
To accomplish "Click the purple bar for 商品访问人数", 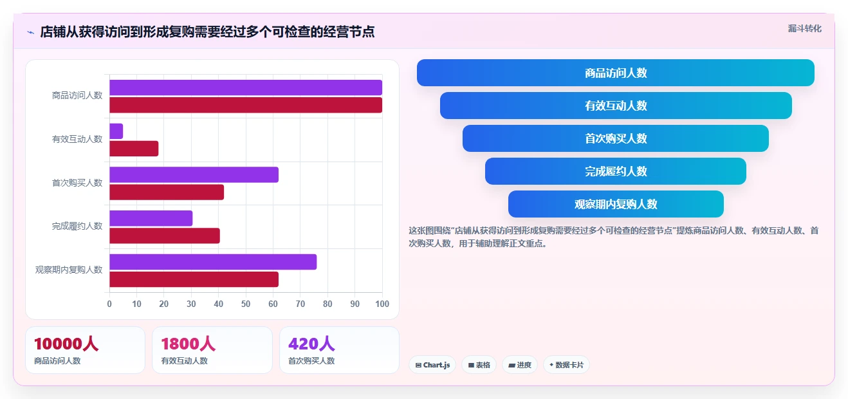I will (246, 88).
